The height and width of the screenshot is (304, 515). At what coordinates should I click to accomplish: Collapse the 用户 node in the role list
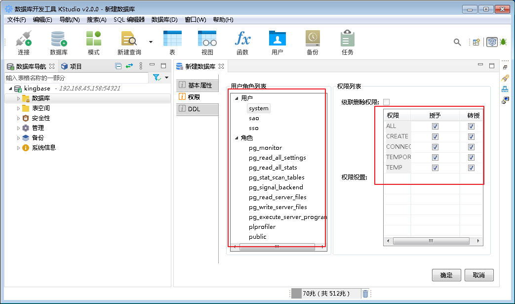[237, 97]
